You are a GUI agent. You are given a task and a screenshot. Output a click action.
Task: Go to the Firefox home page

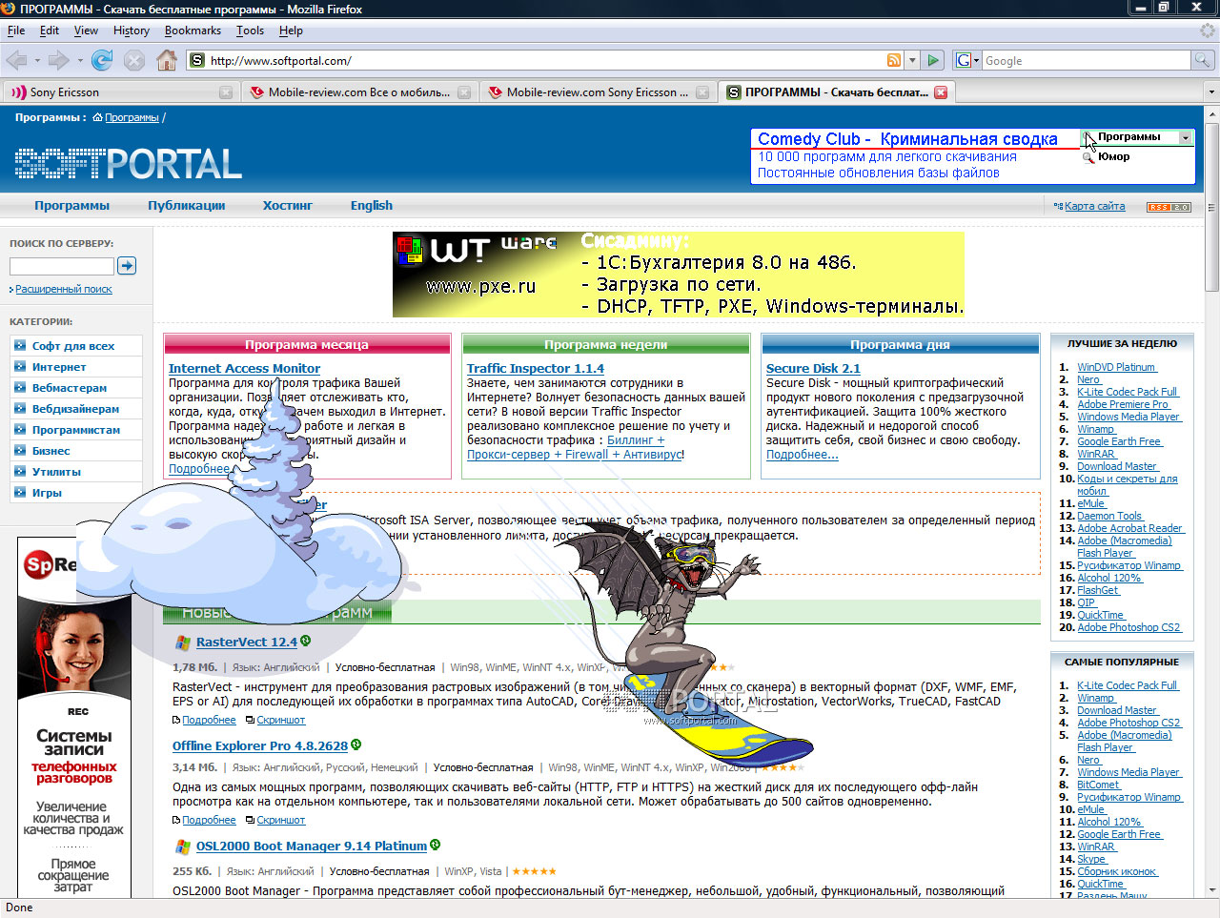pos(167,60)
